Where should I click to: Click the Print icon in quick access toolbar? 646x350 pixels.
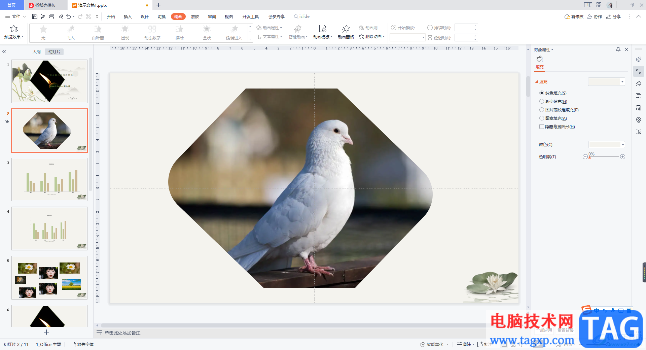pos(51,16)
